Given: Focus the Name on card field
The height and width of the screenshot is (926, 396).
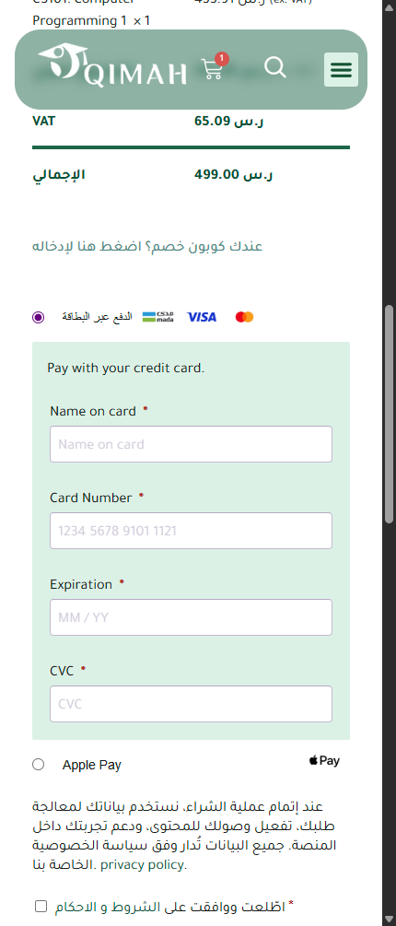Looking at the screenshot, I should [191, 444].
